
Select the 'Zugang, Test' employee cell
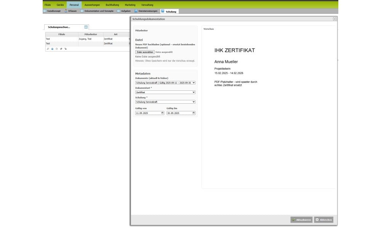pyautogui.click(x=91, y=39)
